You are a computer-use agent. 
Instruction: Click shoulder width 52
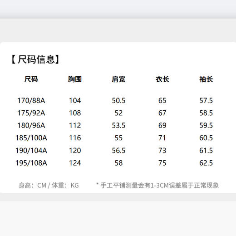coord(118,113)
